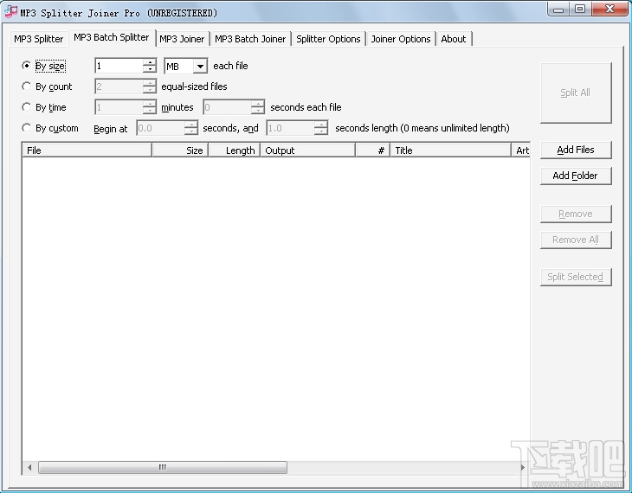Click the By count spinner arrows
The width and height of the screenshot is (632, 493).
pyautogui.click(x=150, y=86)
